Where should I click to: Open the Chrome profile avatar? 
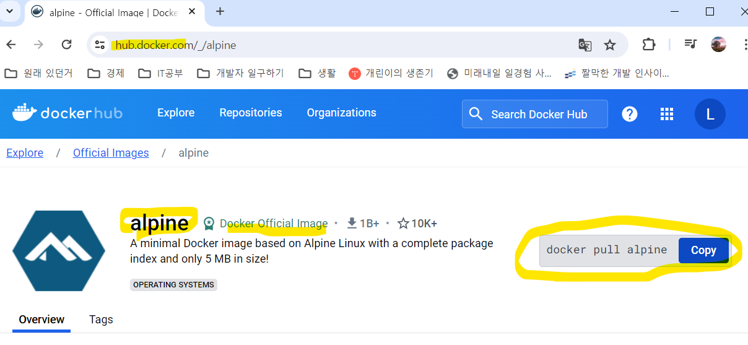point(718,45)
